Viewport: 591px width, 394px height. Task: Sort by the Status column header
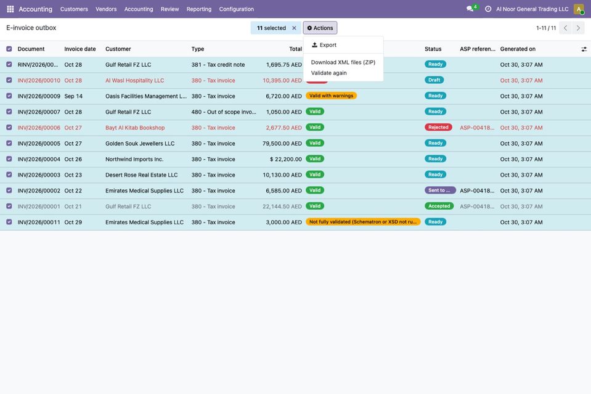tap(433, 49)
